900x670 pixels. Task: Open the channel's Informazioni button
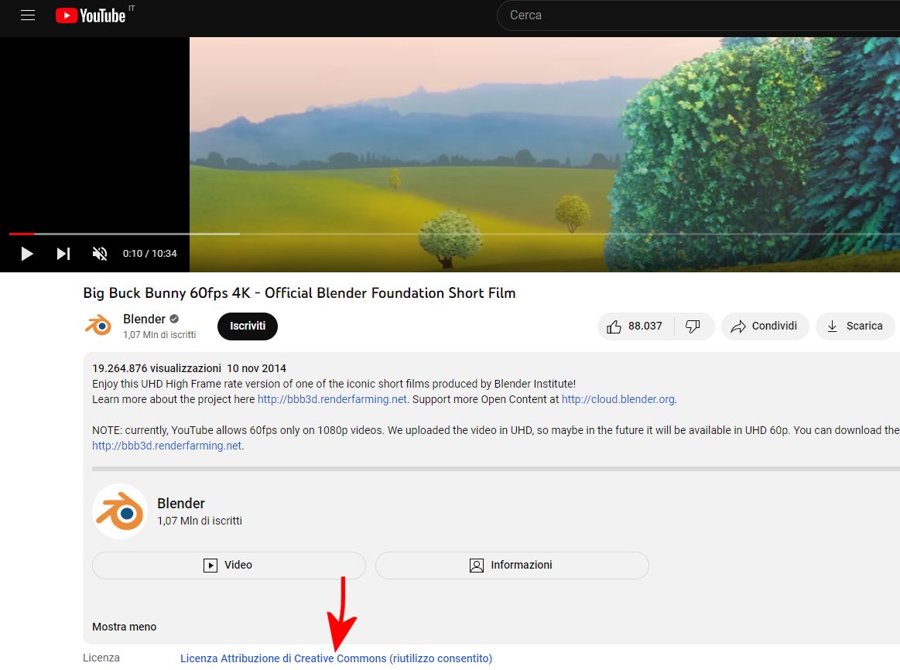coord(512,565)
